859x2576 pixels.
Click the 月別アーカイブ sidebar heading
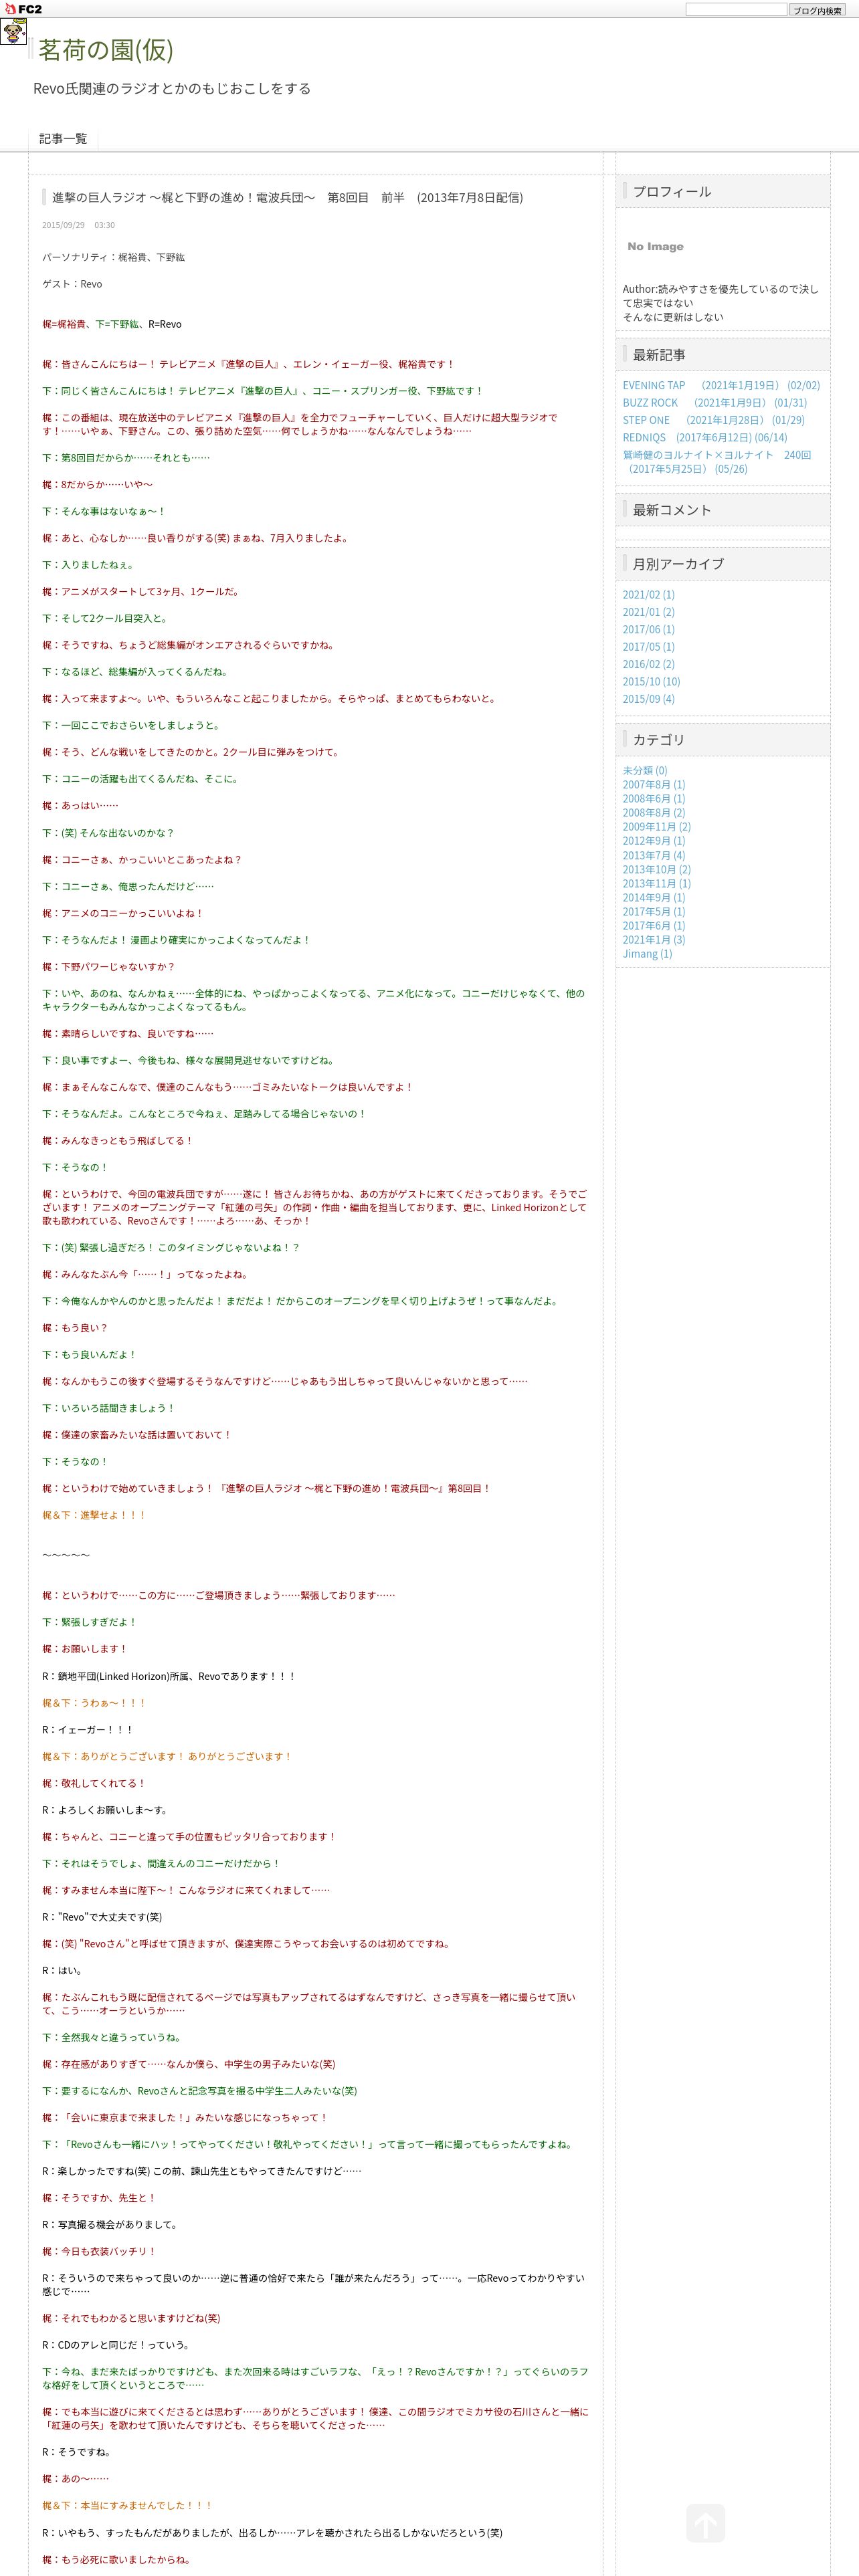[x=678, y=564]
